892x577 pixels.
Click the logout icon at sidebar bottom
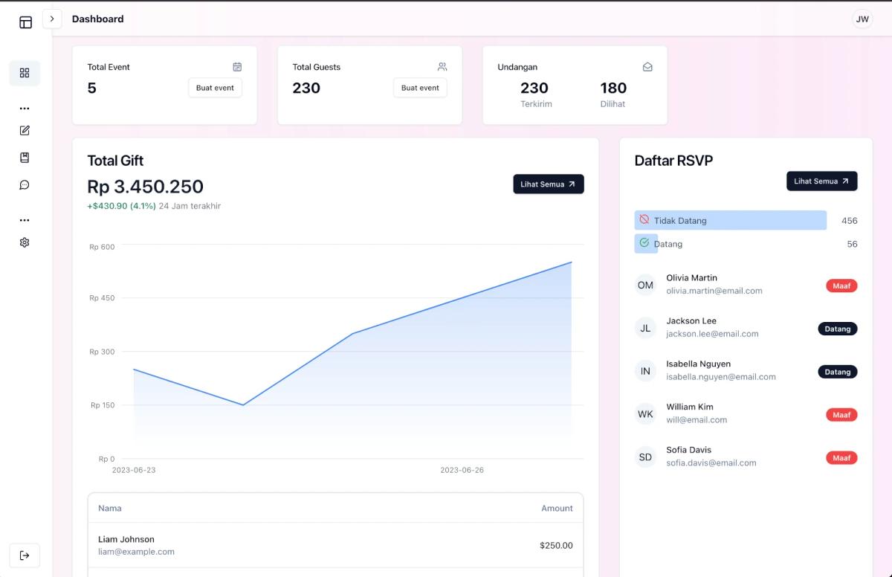coord(25,555)
